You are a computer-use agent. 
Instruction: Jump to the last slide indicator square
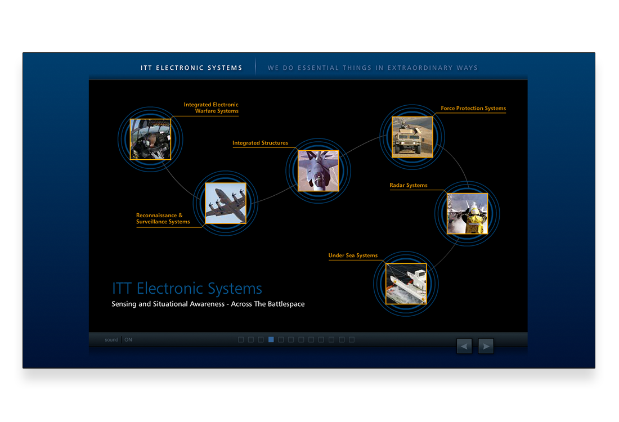pyautogui.click(x=351, y=339)
